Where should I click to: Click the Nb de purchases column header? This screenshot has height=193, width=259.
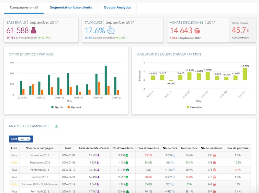[211, 148]
